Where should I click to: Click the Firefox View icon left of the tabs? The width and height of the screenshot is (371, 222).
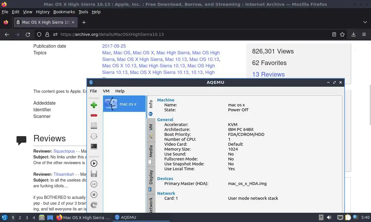pos(6,22)
